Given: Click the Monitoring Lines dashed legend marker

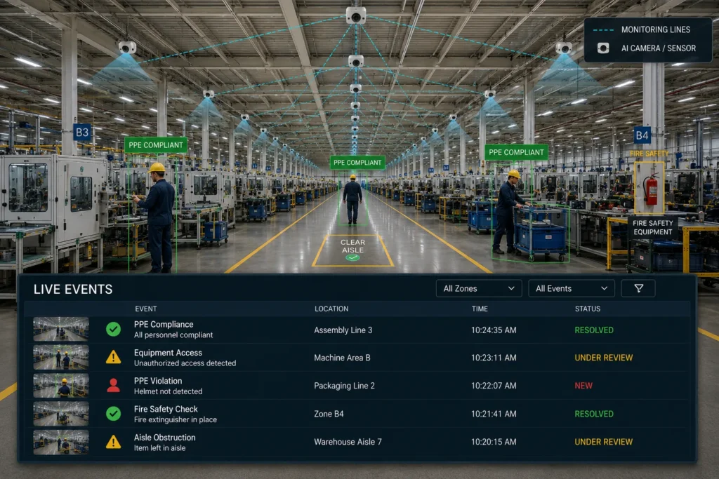Looking at the screenshot, I should 603,29.
